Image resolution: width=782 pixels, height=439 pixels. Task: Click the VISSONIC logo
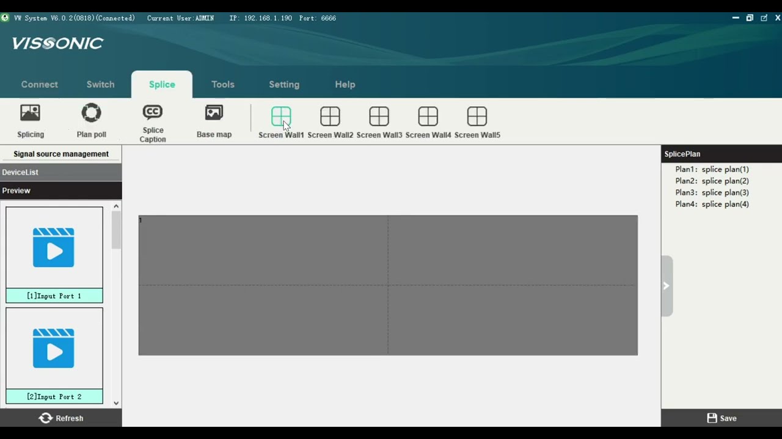coord(58,43)
